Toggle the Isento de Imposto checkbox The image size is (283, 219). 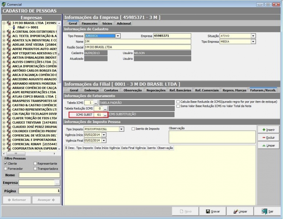click(x=133, y=129)
